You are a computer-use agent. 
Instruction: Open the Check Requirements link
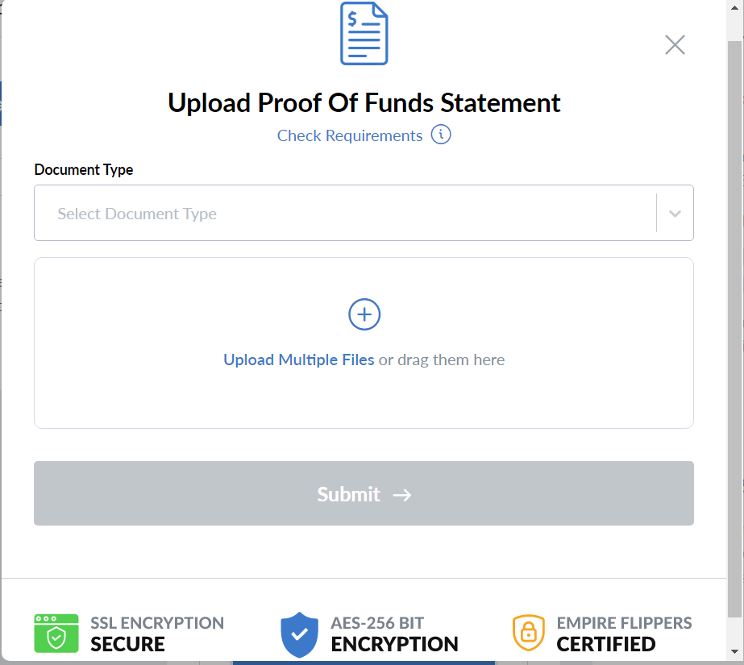[349, 135]
